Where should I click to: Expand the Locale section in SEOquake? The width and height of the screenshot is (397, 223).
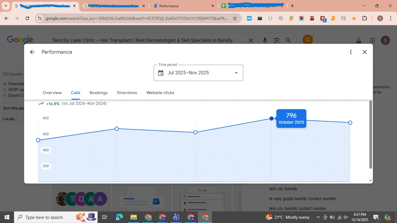coord(10,119)
